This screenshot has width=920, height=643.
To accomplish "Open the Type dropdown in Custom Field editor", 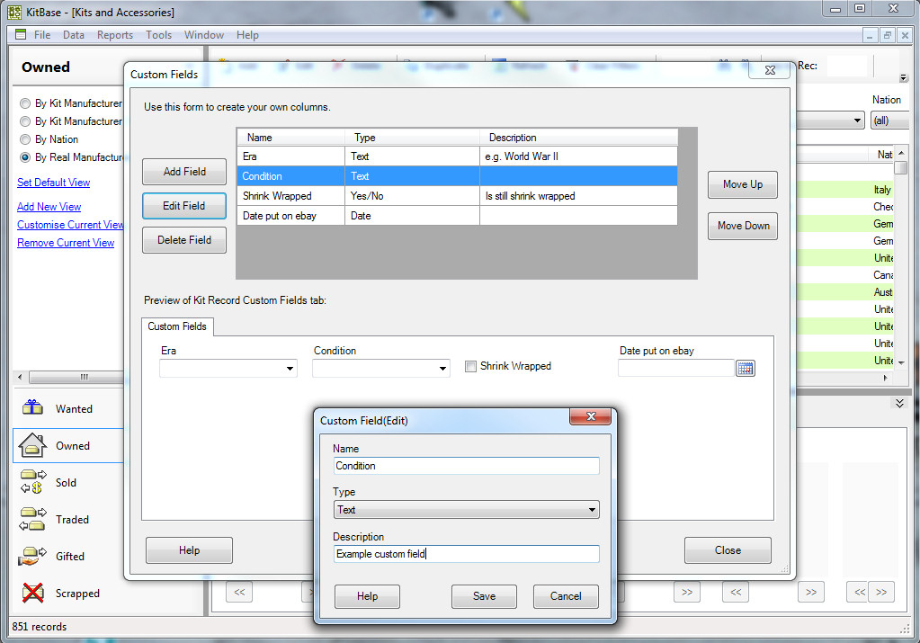I will pyautogui.click(x=591, y=509).
